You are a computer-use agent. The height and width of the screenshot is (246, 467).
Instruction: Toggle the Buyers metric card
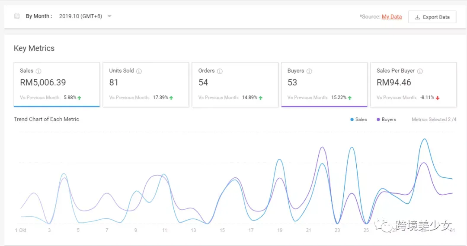click(324, 85)
